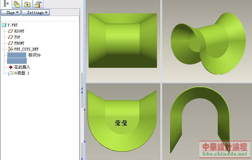This screenshot has width=252, height=160.
Task: Open the Settings dropdown menu
Action: click(36, 12)
